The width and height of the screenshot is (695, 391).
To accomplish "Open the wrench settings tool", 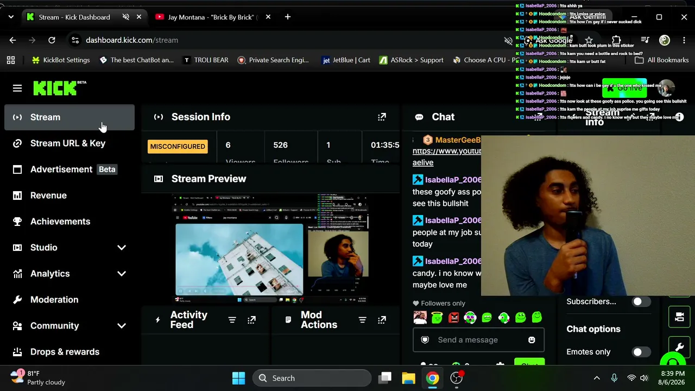I will (679, 348).
